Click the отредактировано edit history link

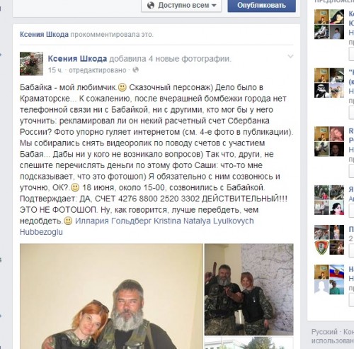[x=98, y=70]
